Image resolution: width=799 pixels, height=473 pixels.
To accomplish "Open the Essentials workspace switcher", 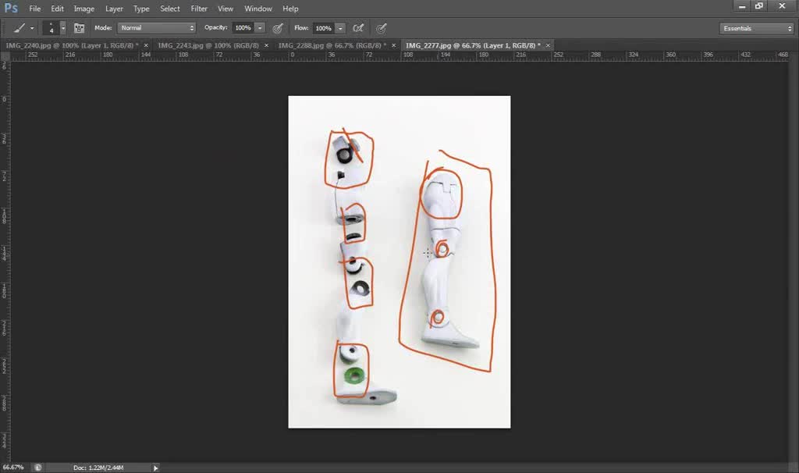I will 756,28.
